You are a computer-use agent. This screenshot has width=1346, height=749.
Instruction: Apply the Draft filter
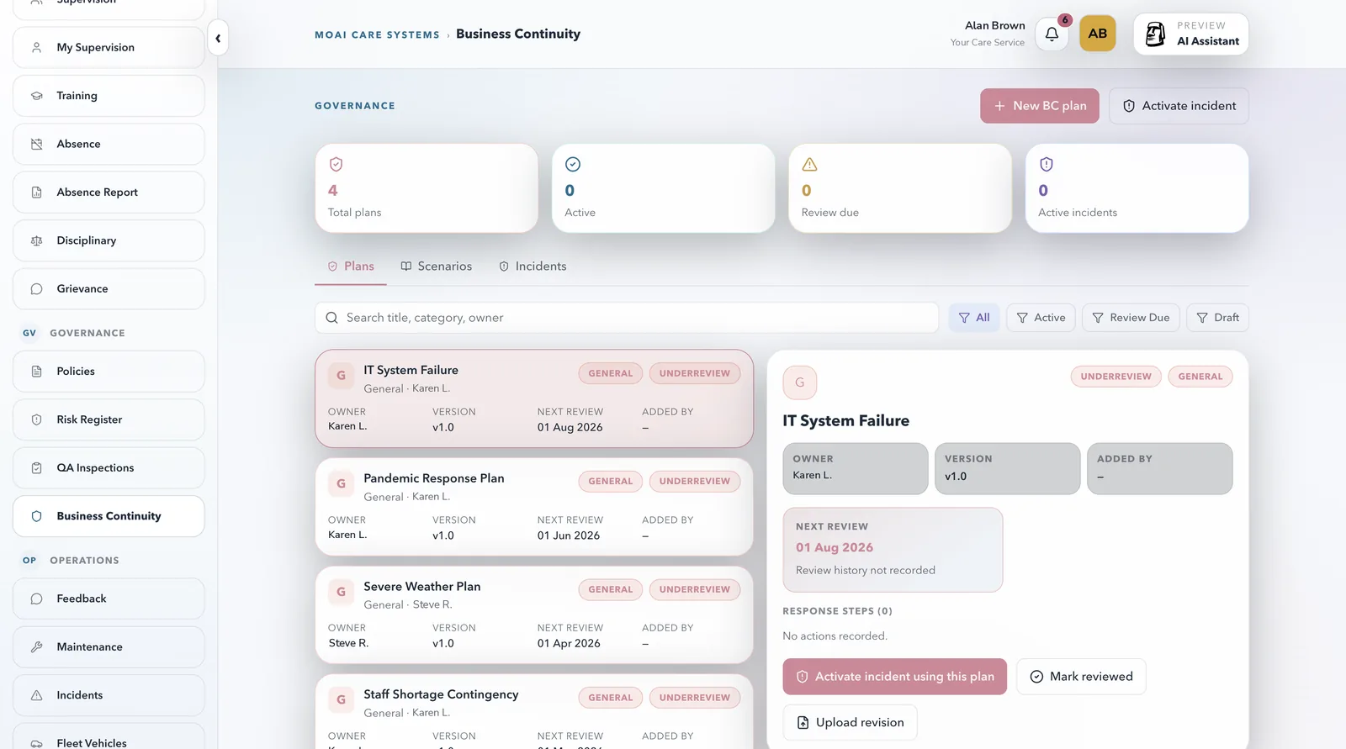pyautogui.click(x=1217, y=318)
